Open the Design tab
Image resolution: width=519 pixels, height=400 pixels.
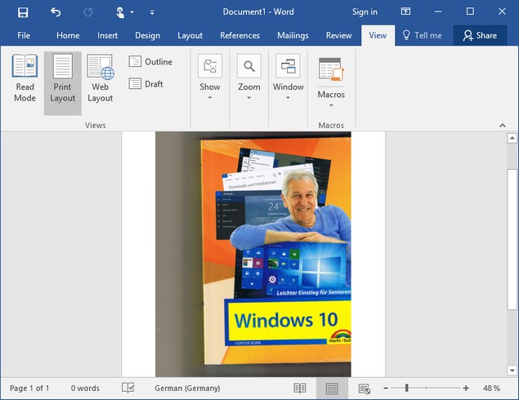click(147, 35)
